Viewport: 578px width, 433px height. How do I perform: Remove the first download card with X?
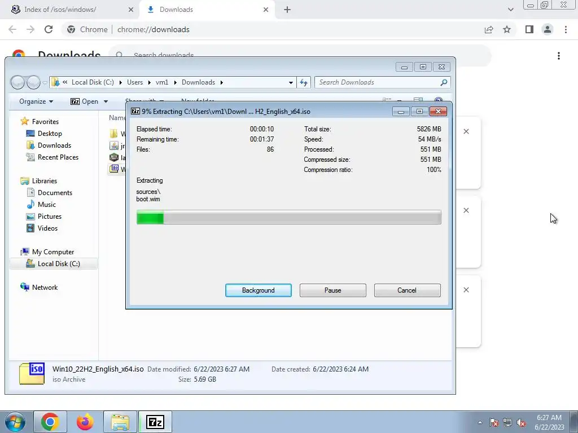tap(466, 131)
